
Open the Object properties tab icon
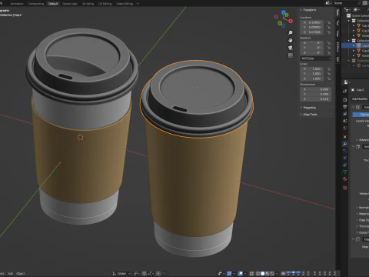[x=345, y=137]
